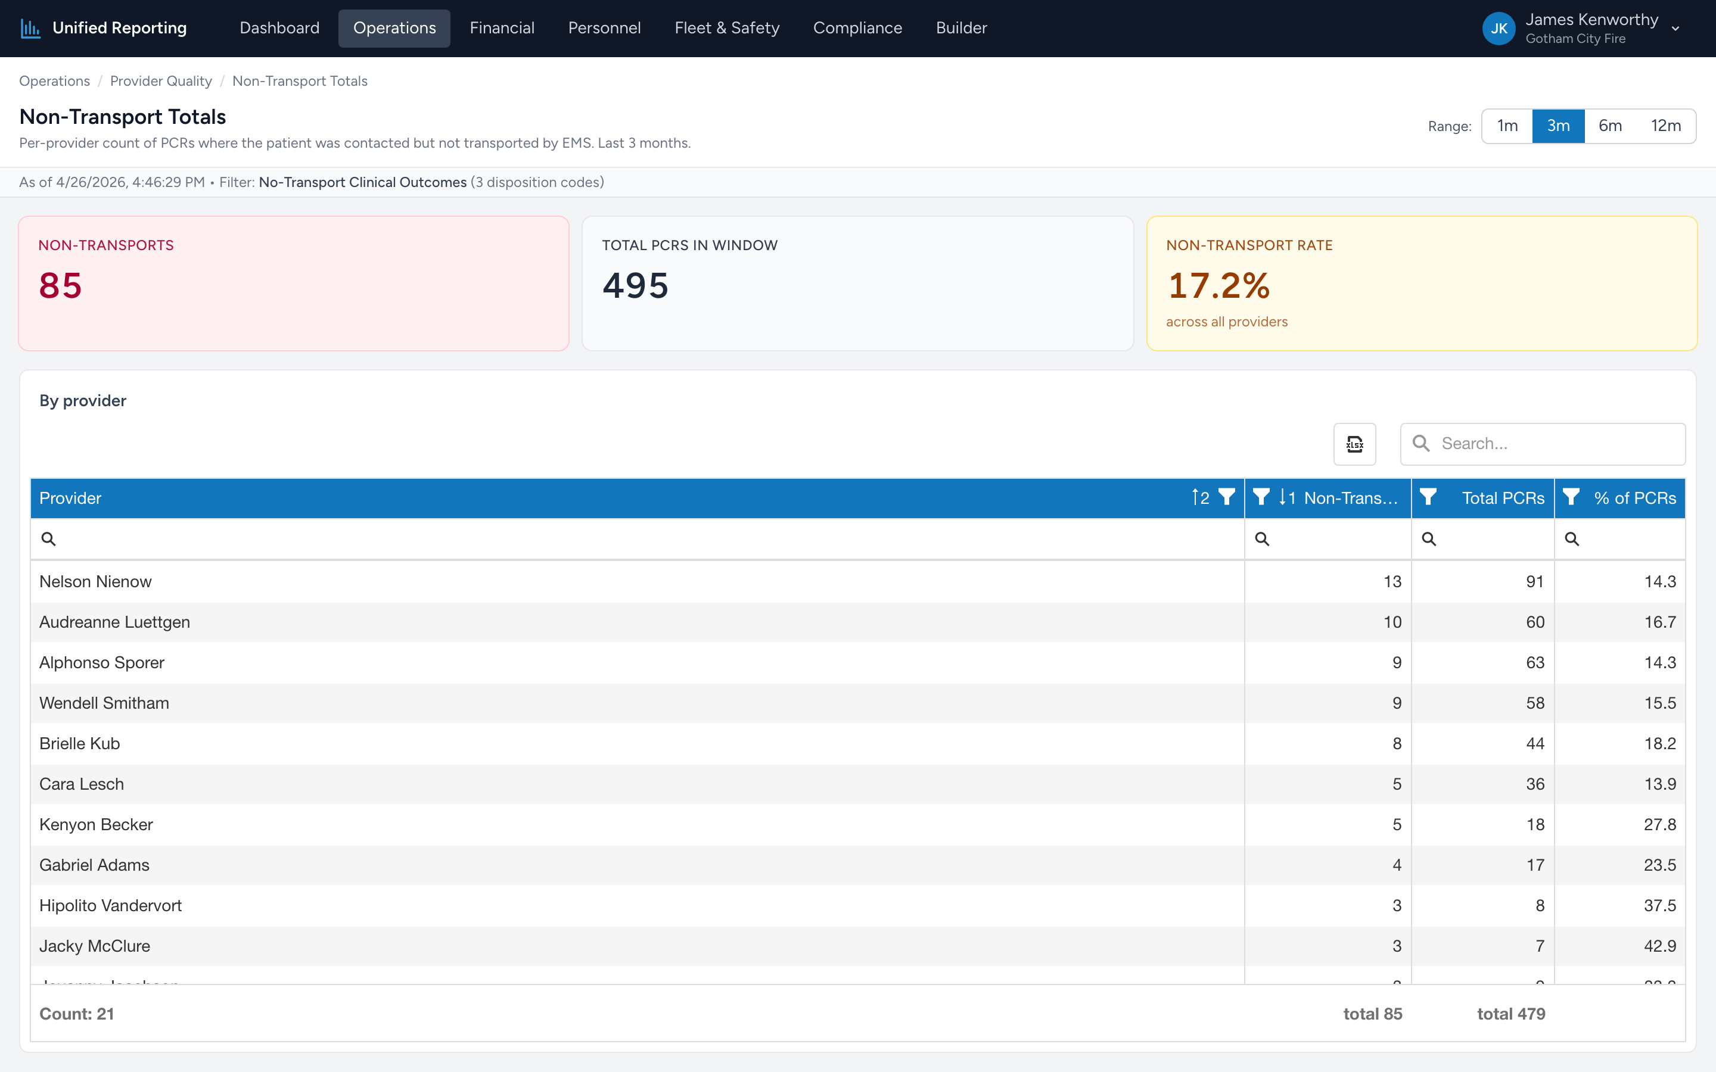Expand the James Kenworthy account dropdown chevron
The height and width of the screenshot is (1072, 1716).
1675,29
